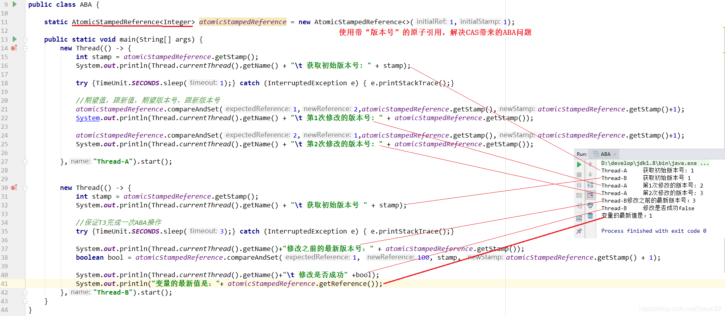Click the Dump Threads camera icon

[579, 195]
